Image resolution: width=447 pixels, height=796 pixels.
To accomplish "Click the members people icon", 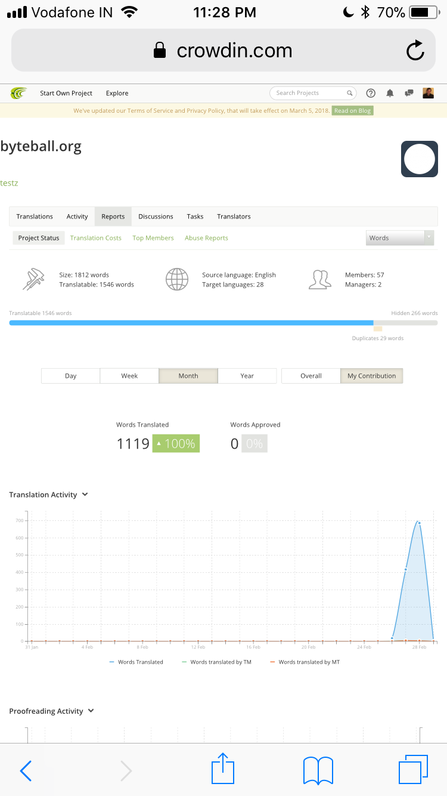I will click(320, 279).
